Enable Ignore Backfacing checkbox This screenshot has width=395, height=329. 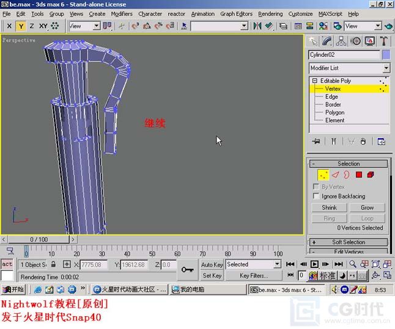point(316,196)
